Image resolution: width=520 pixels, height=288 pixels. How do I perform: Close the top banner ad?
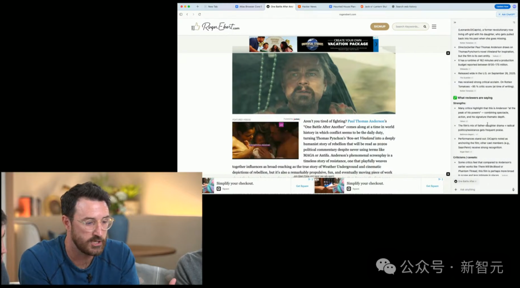(x=448, y=53)
